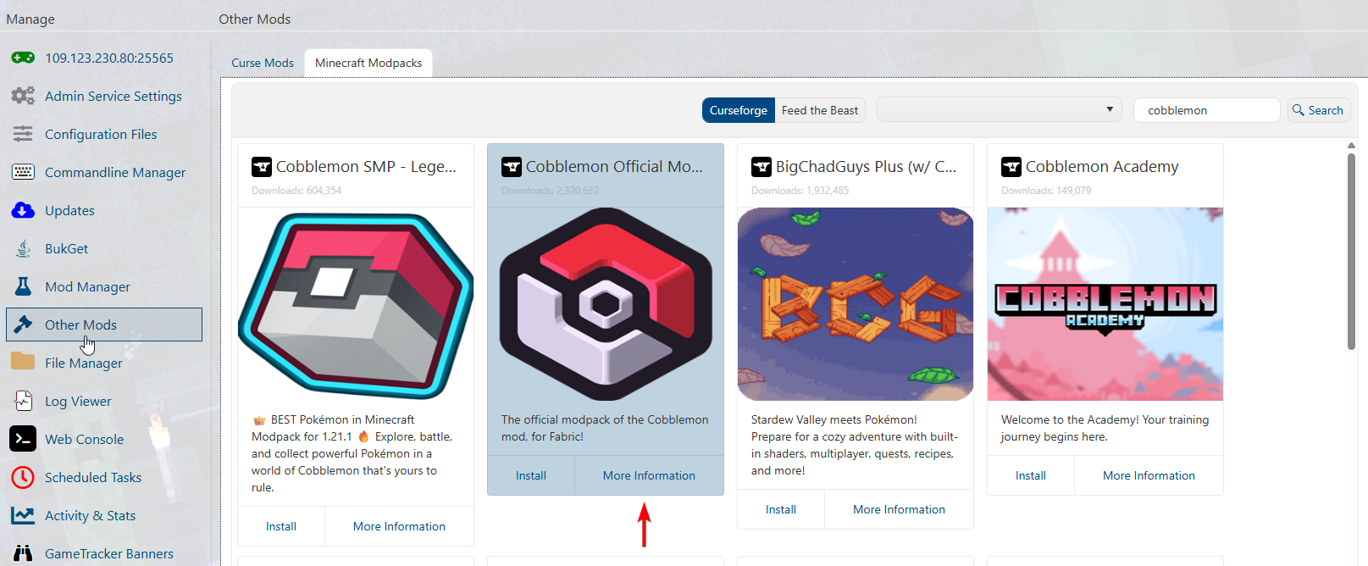Open Commandline Manager keyboard icon
The width and height of the screenshot is (1368, 566).
tap(23, 172)
